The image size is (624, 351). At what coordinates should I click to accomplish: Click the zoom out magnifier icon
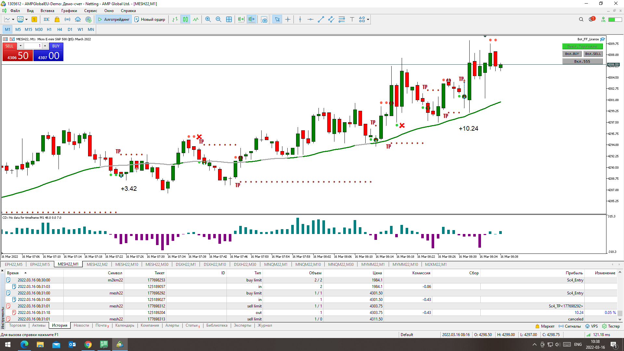tap(218, 19)
